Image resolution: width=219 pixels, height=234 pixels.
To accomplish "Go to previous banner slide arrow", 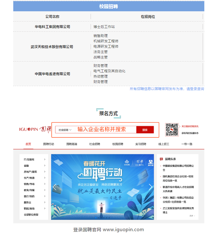I will [54, 187].
